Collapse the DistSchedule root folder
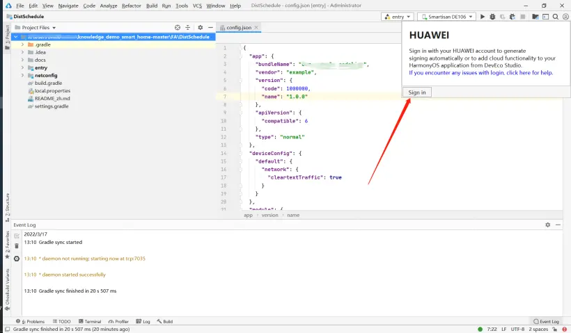 click(16, 37)
